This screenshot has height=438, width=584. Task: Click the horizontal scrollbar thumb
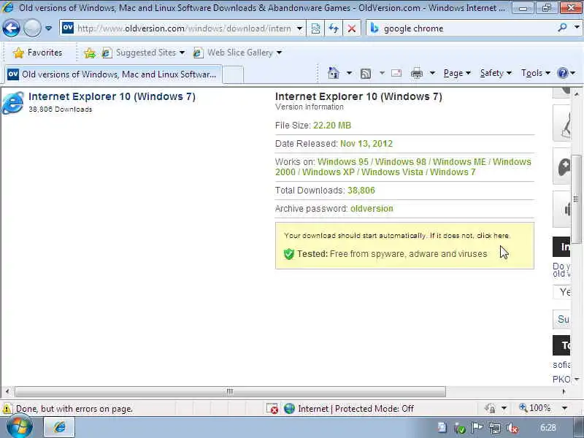click(x=230, y=391)
